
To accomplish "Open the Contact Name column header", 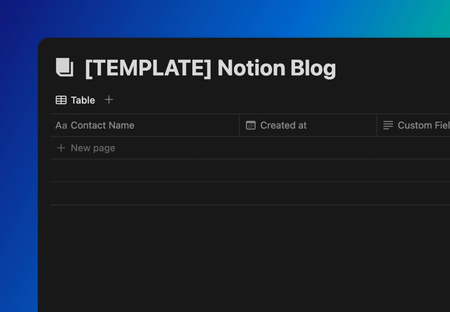I will 102,125.
